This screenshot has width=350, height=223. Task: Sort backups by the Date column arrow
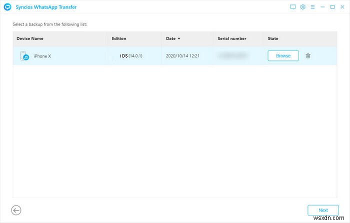point(179,38)
